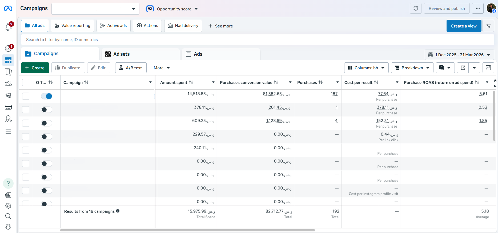The height and width of the screenshot is (233, 498).
Task: Open the Columns: bb dropdown
Action: [366, 68]
